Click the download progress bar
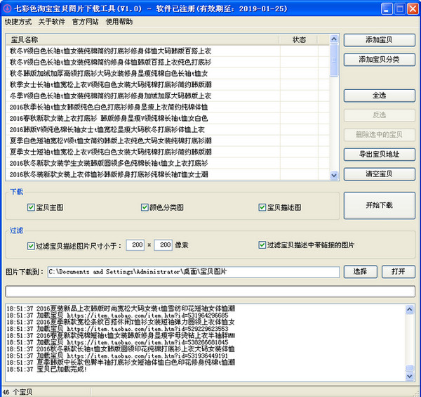 pyautogui.click(x=210, y=292)
